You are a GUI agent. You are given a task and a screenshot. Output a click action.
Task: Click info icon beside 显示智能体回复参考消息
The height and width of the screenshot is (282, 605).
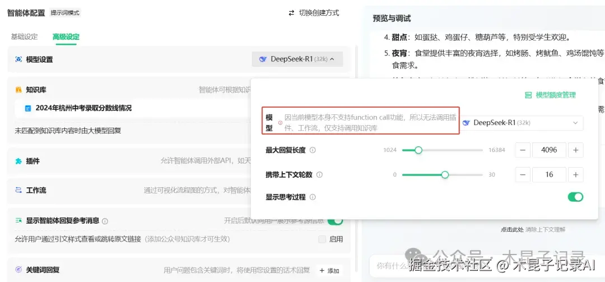point(105,221)
